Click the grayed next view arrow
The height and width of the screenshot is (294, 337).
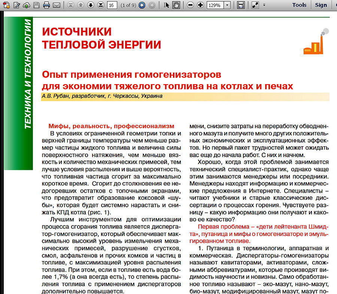point(152,5)
